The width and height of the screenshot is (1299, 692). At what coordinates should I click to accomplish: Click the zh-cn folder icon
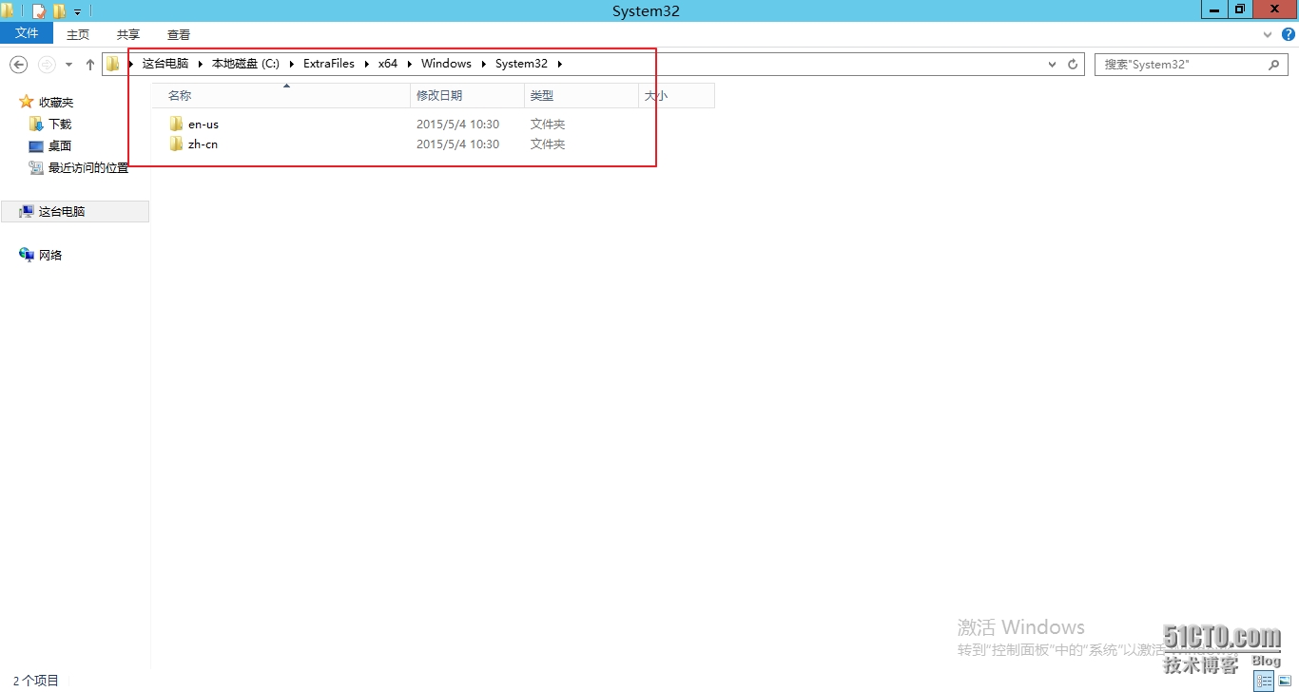pyautogui.click(x=176, y=144)
